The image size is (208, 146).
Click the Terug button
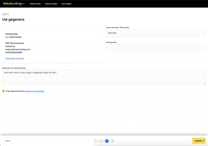8,141
